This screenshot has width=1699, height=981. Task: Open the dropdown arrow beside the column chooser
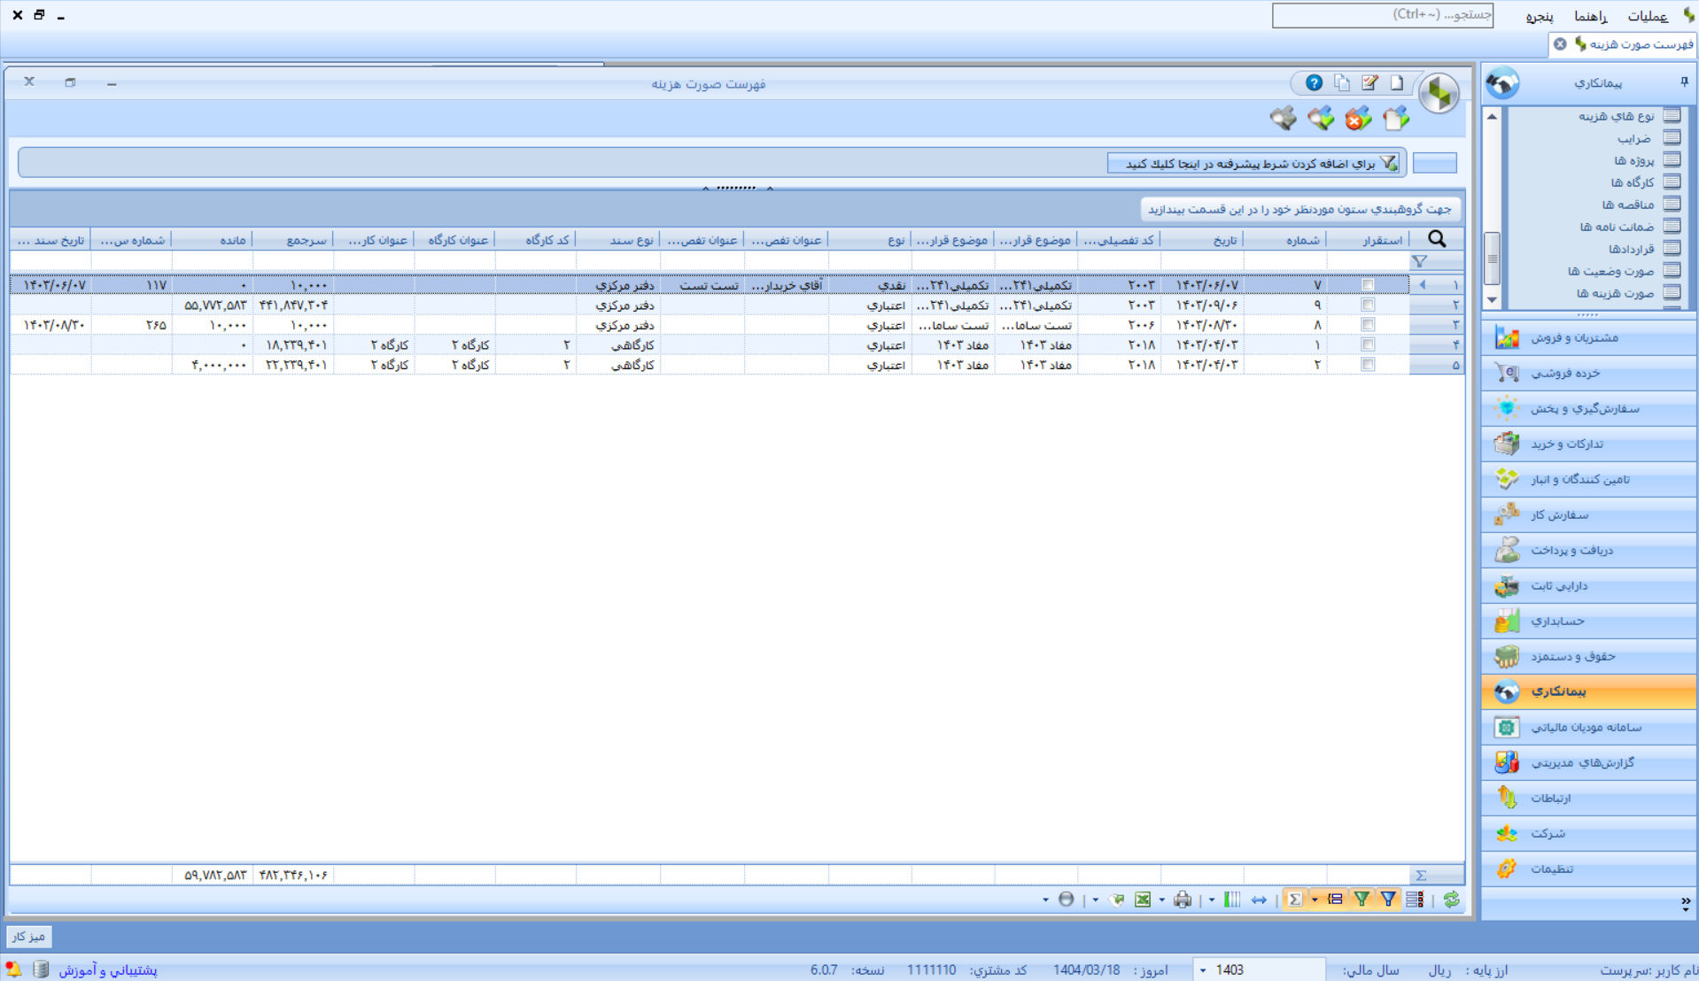tap(1212, 900)
